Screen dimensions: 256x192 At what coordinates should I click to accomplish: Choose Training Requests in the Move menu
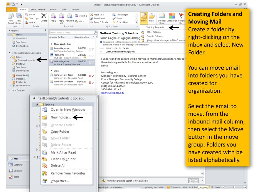[155, 27]
